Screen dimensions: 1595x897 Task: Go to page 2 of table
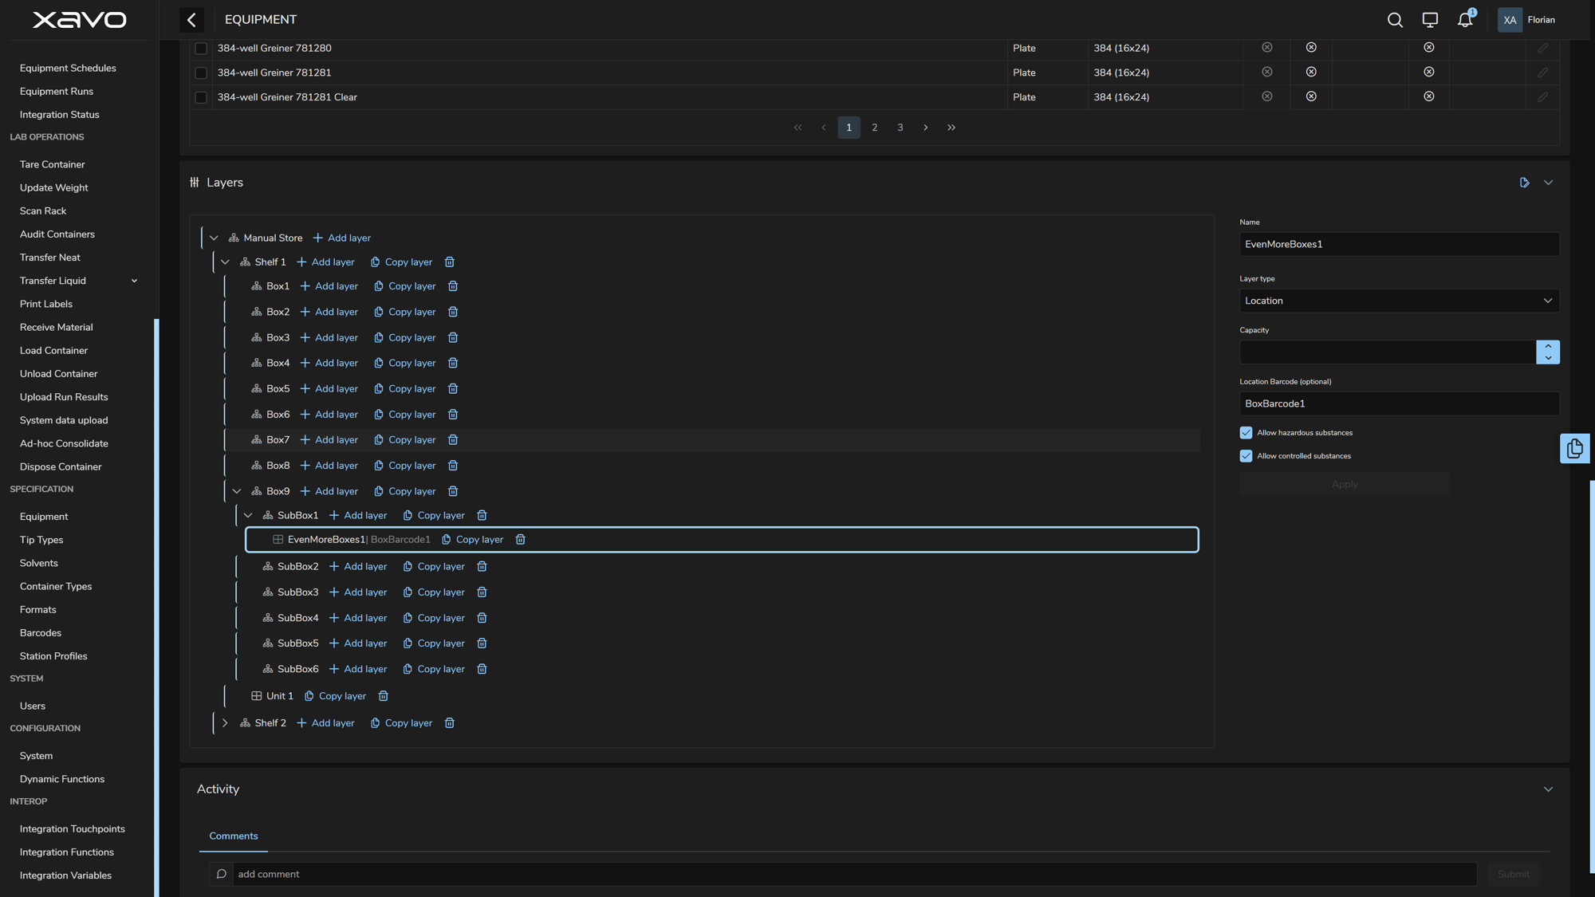pyautogui.click(x=875, y=128)
